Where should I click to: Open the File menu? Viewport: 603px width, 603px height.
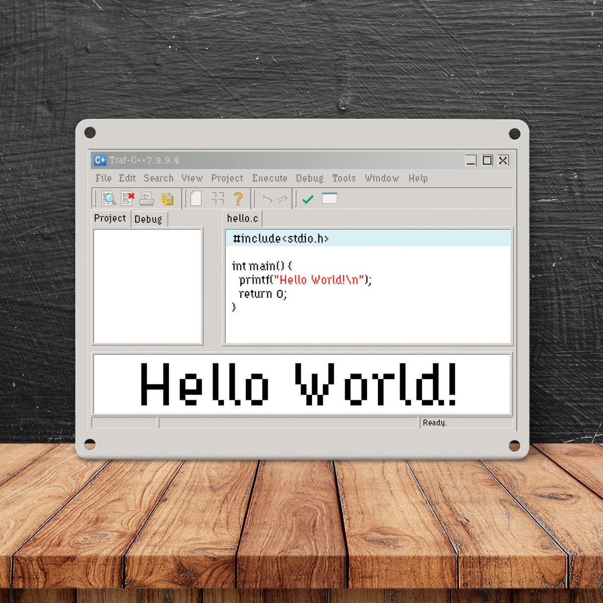click(x=103, y=178)
